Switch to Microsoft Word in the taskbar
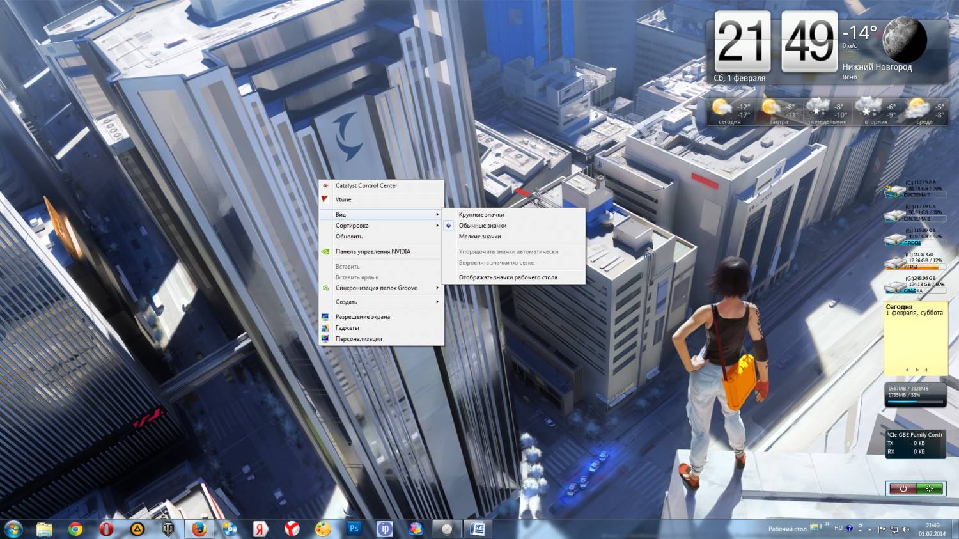This screenshot has width=959, height=539. click(x=478, y=529)
